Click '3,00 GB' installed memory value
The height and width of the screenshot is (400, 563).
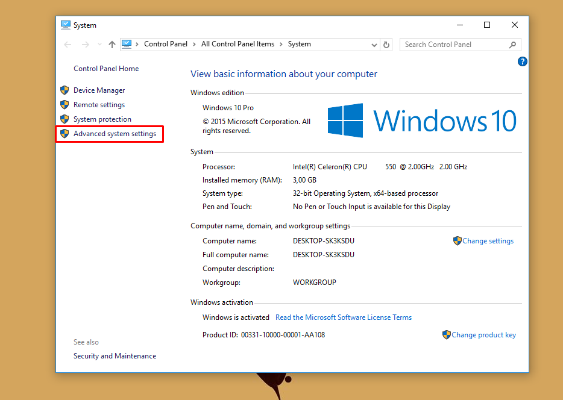[304, 180]
